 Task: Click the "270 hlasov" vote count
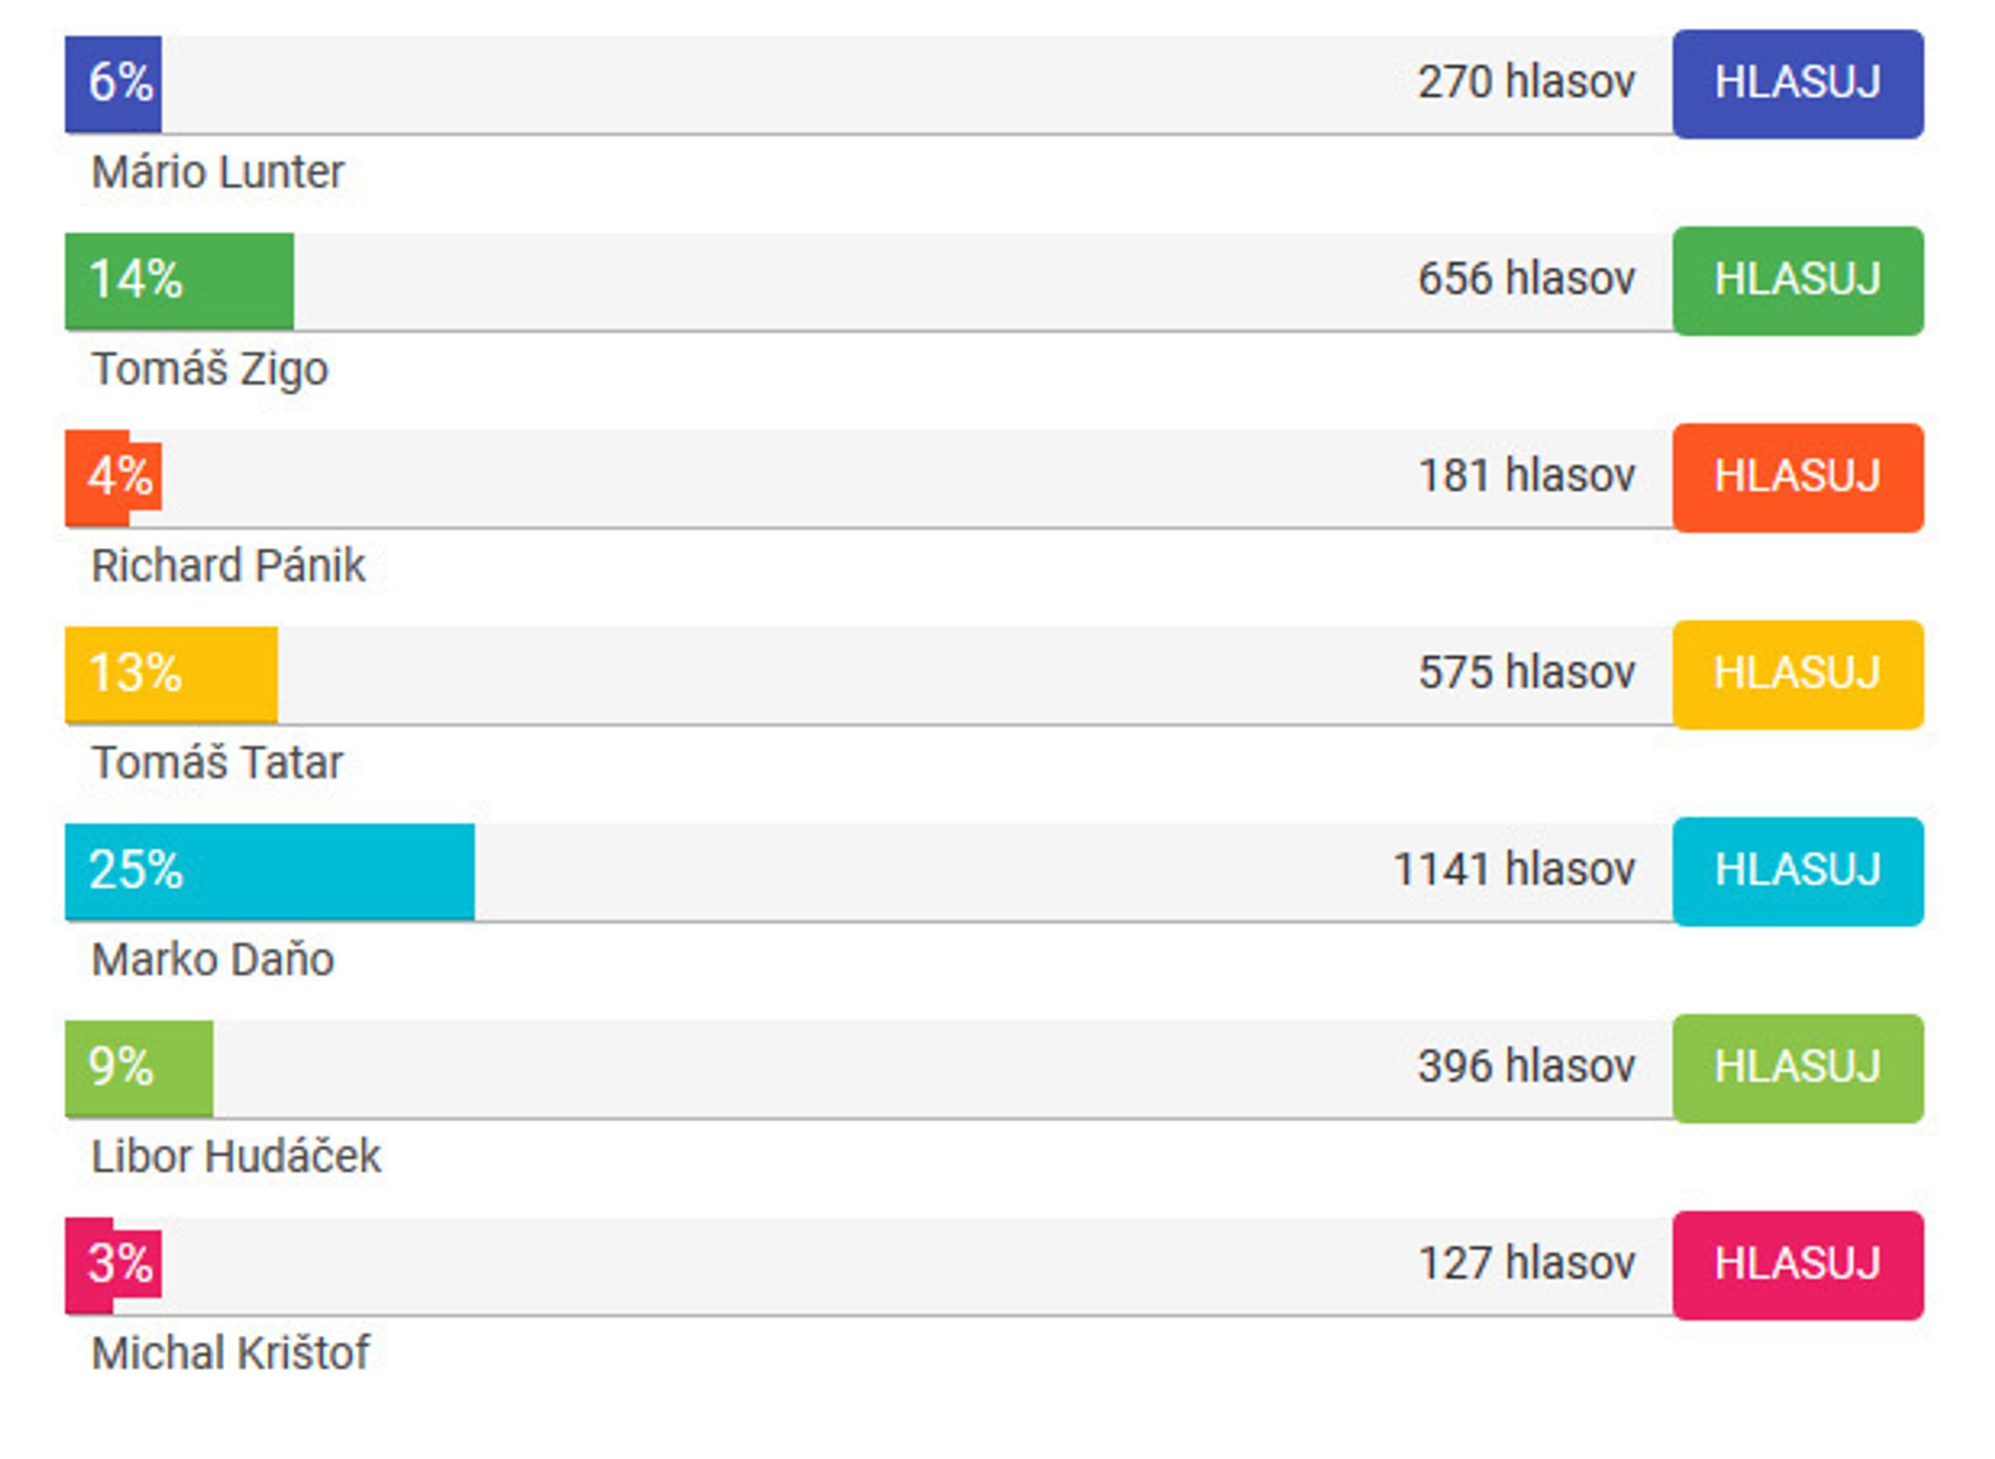pyautogui.click(x=1526, y=82)
